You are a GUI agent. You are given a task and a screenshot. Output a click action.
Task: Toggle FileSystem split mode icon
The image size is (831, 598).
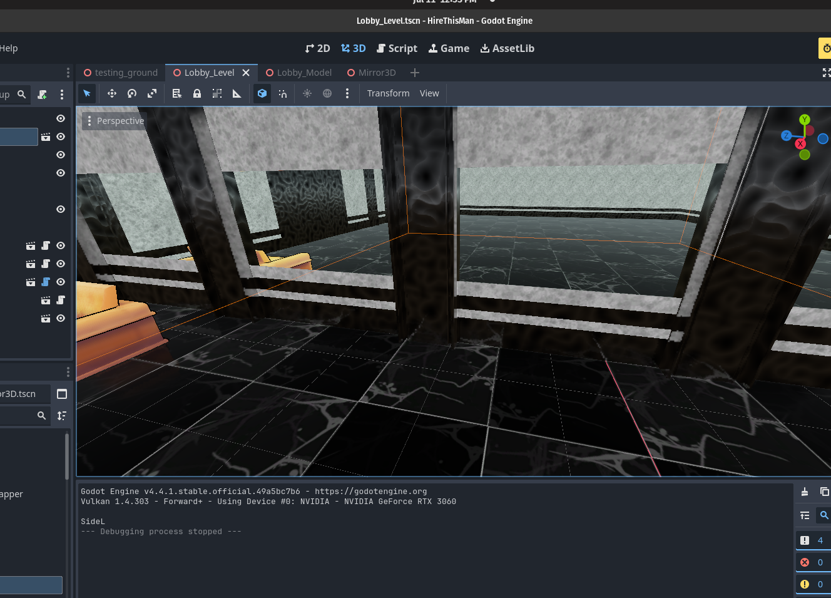tap(62, 394)
